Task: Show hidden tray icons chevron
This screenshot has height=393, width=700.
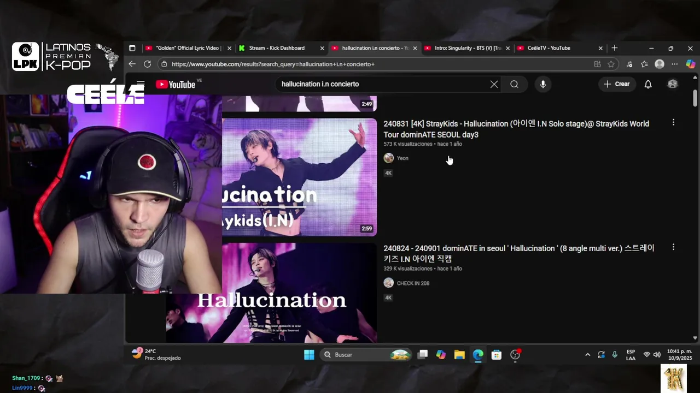Action: [x=587, y=355]
